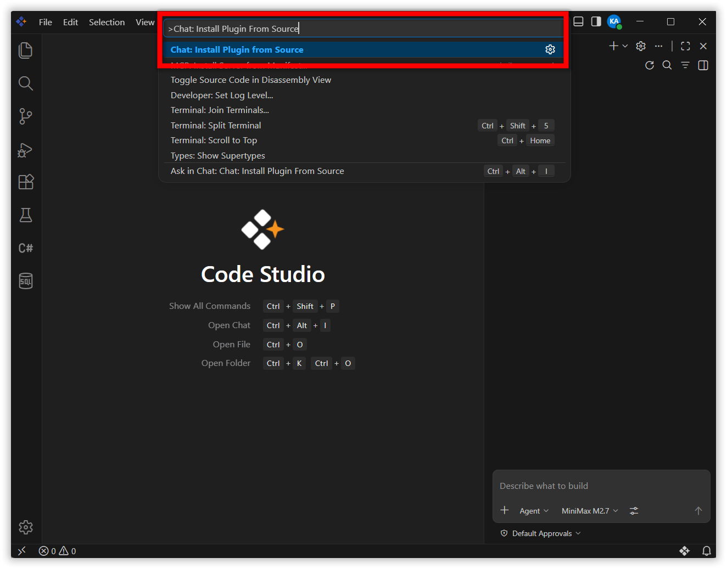Expand the new chat dropdown chevron
Viewport: 727px width, 569px height.
625,46
